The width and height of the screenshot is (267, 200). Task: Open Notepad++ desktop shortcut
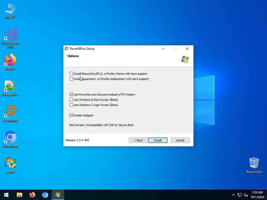coord(10,88)
